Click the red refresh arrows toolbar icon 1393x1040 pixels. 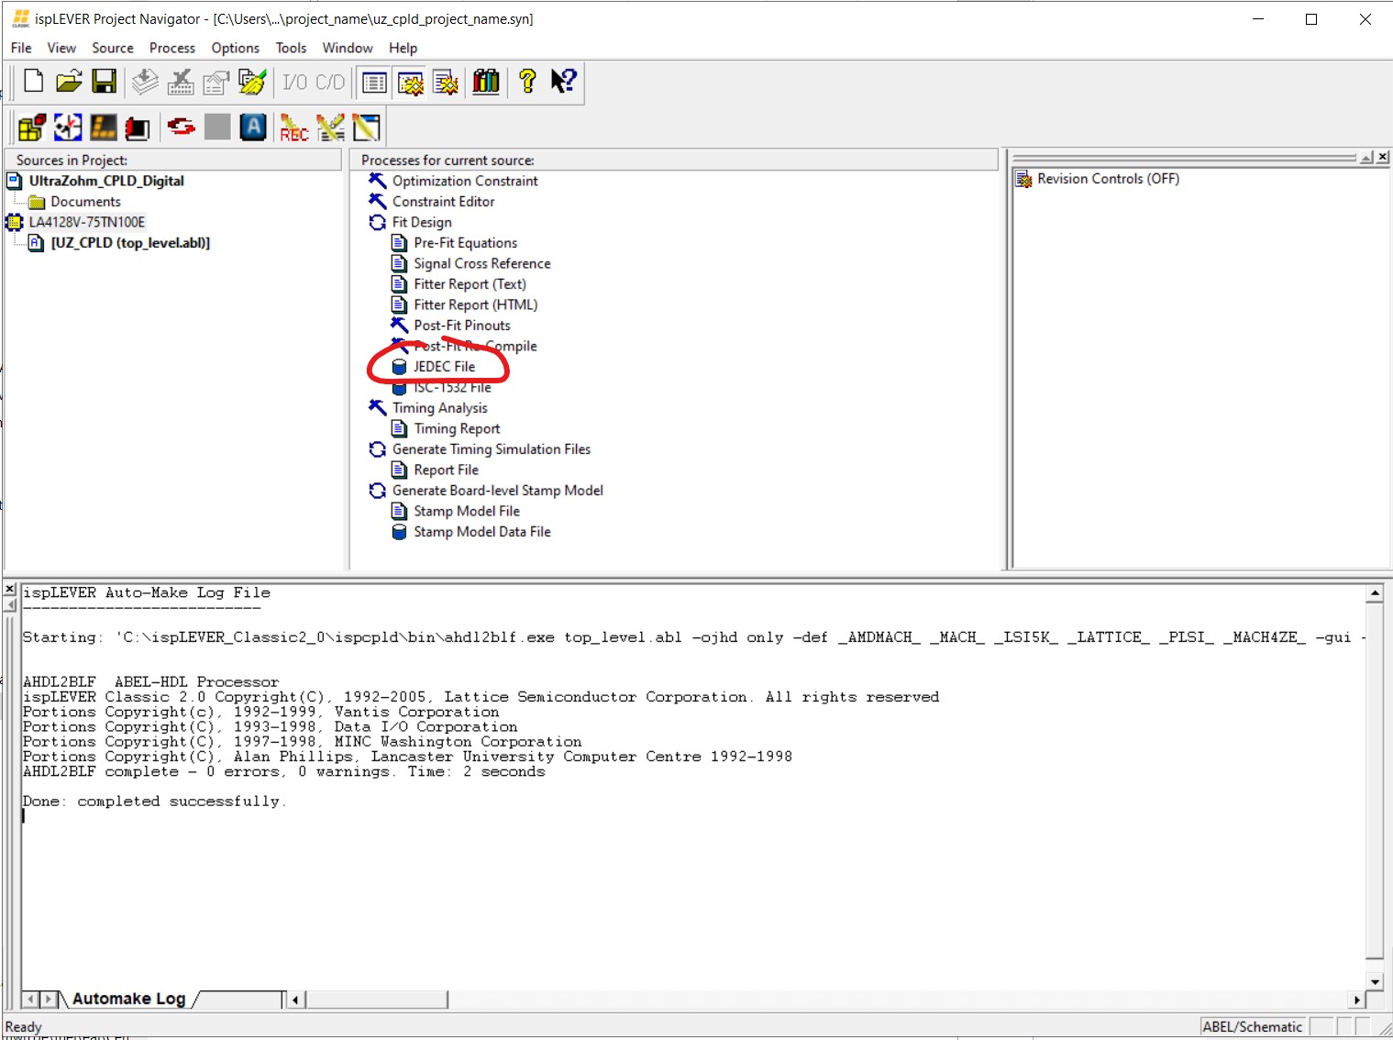[181, 127]
